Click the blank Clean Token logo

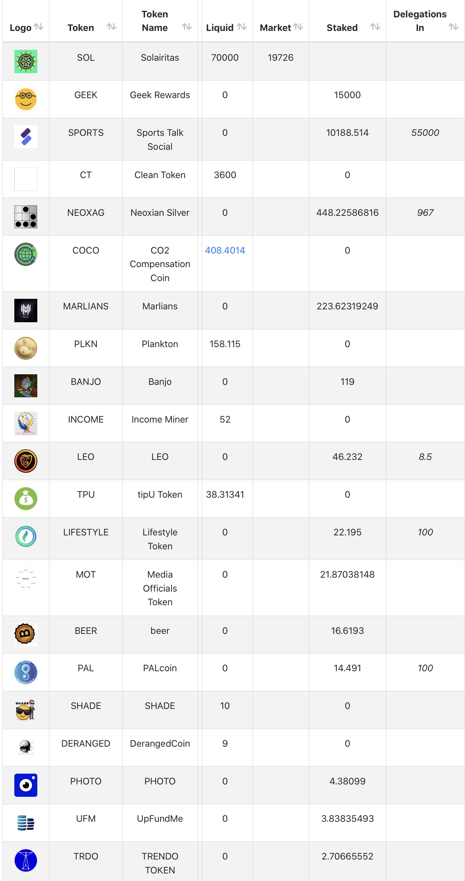click(26, 179)
